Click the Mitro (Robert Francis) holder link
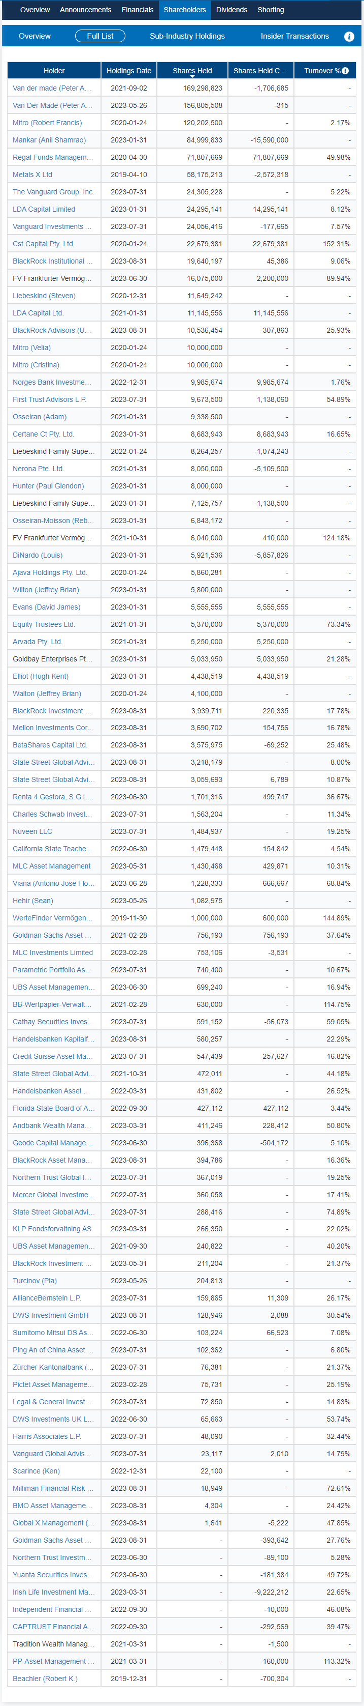 [47, 123]
